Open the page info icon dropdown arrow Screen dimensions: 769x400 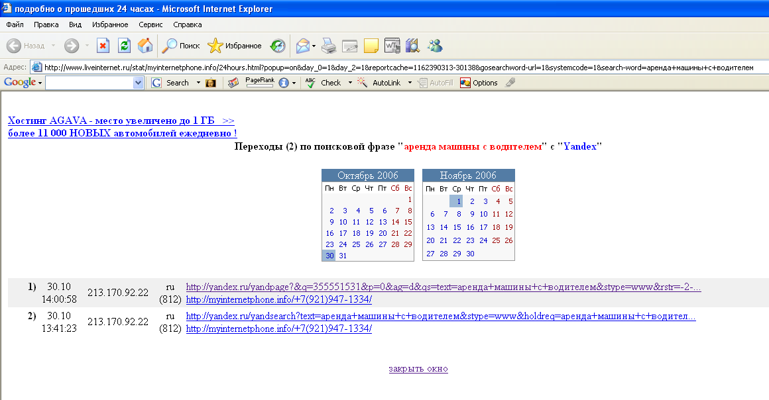(x=294, y=83)
